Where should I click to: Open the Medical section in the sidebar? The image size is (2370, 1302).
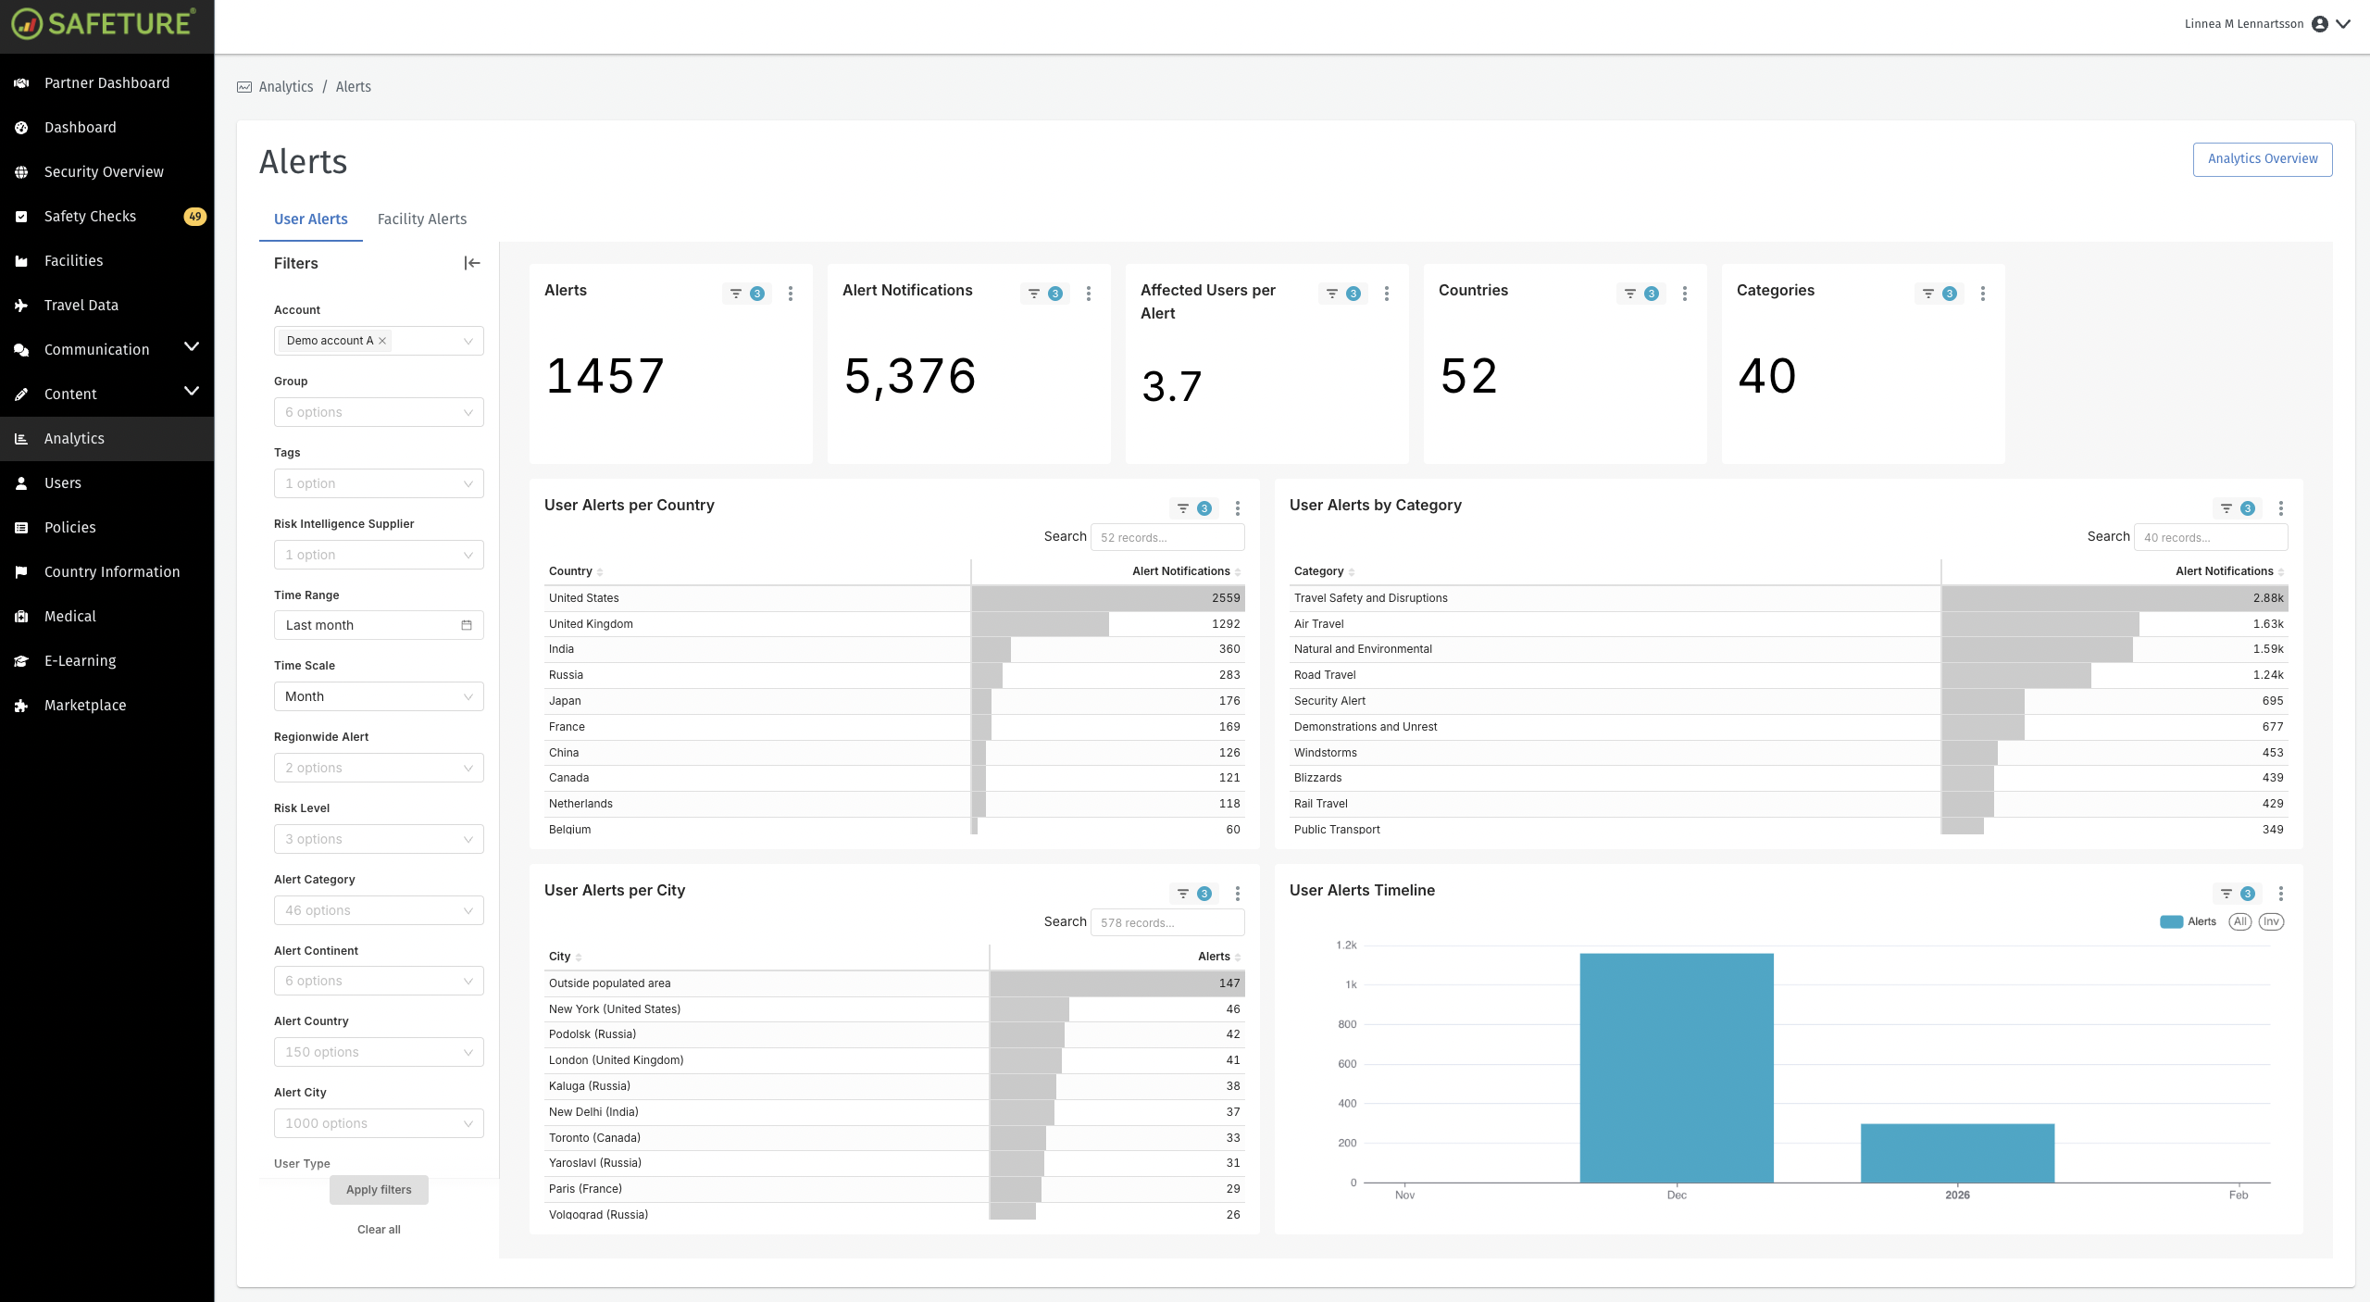point(69,616)
